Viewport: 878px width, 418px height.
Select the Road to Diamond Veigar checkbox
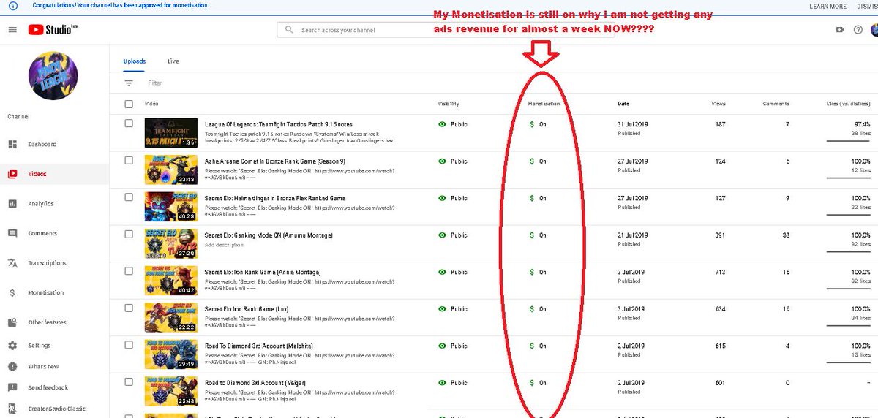coord(129,381)
